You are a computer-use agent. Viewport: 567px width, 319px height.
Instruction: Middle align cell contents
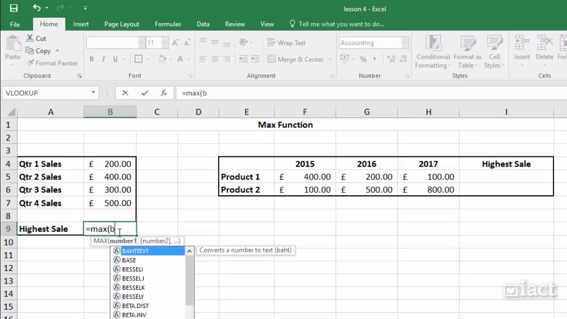(x=215, y=42)
